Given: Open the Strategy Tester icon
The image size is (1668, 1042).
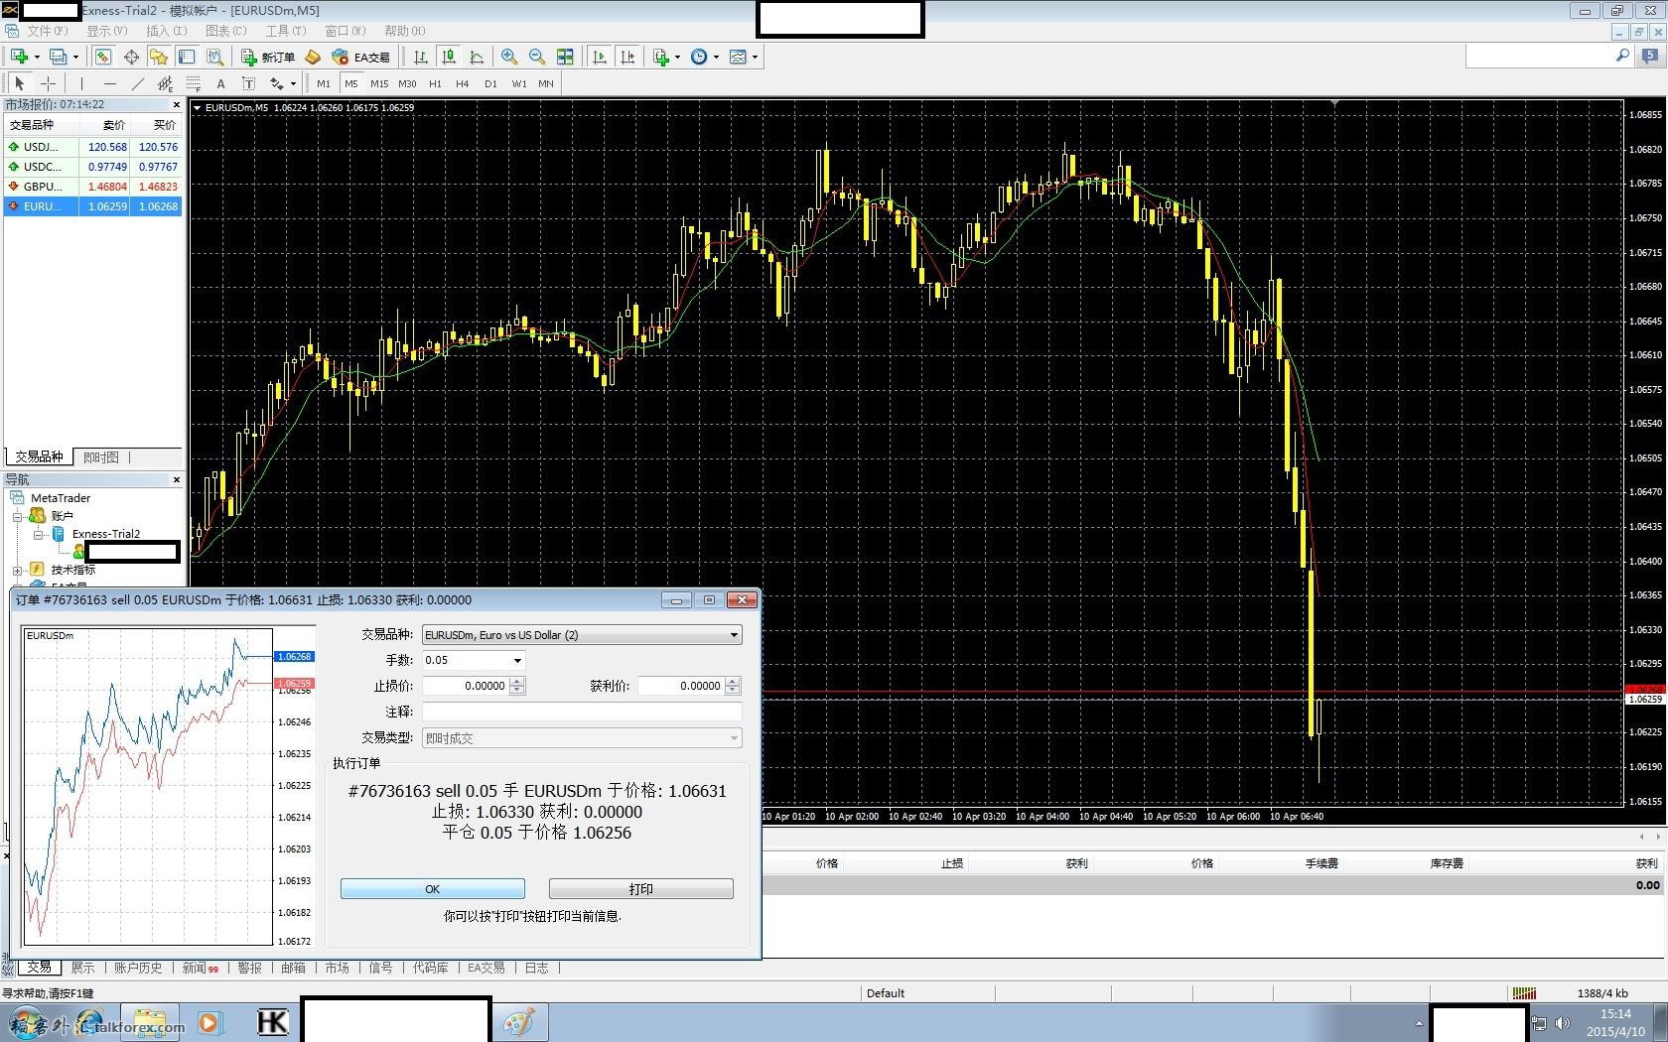Looking at the screenshot, I should (x=214, y=57).
